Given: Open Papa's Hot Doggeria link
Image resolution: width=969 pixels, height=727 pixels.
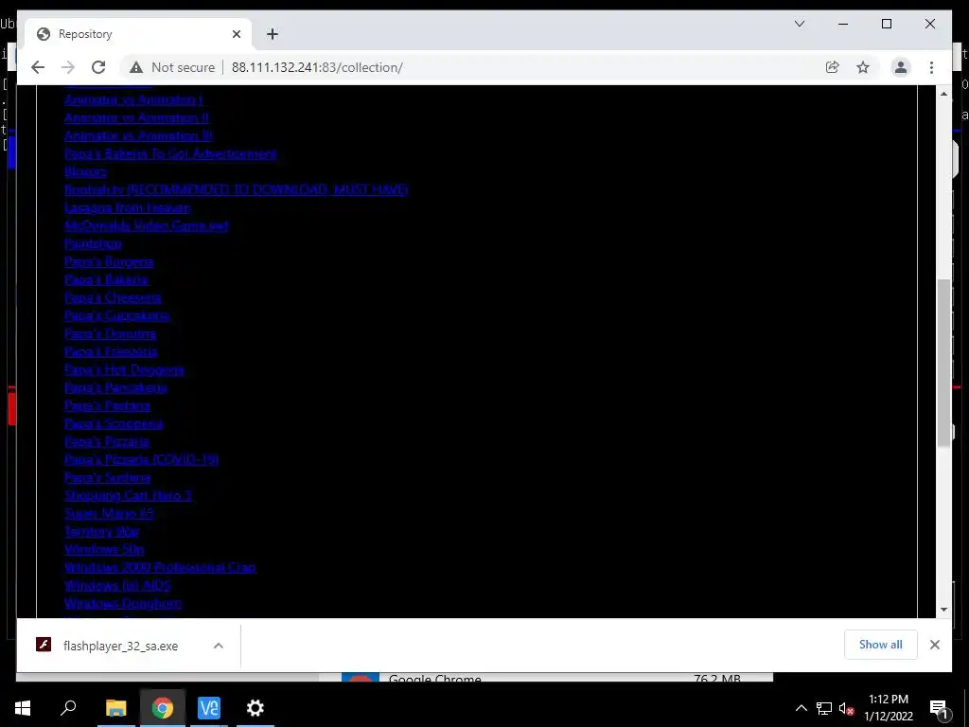Looking at the screenshot, I should pos(124,369).
